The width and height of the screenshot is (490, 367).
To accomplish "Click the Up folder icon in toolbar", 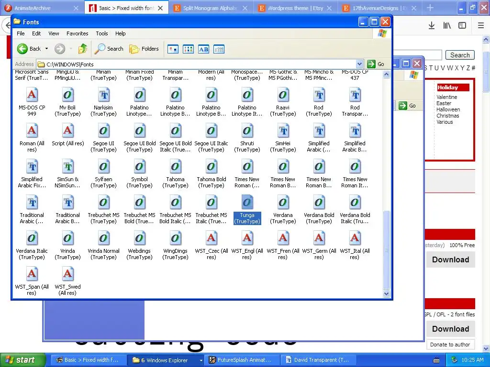I will pyautogui.click(x=83, y=49).
